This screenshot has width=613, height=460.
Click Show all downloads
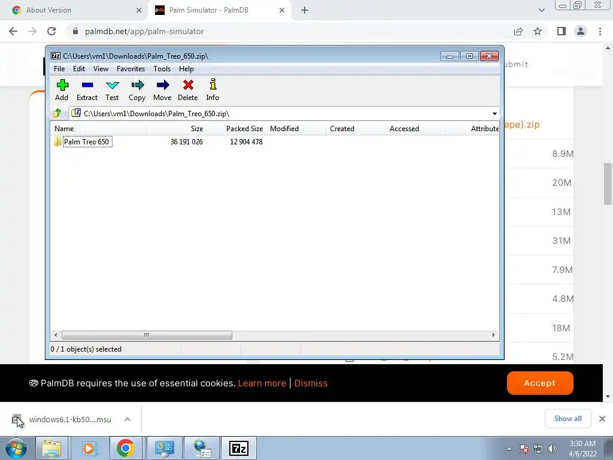pos(568,419)
